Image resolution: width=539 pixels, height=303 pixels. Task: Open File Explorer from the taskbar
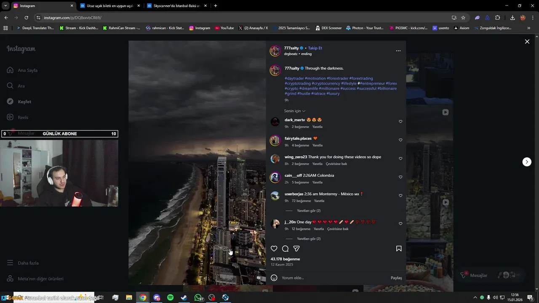[x=129, y=298]
